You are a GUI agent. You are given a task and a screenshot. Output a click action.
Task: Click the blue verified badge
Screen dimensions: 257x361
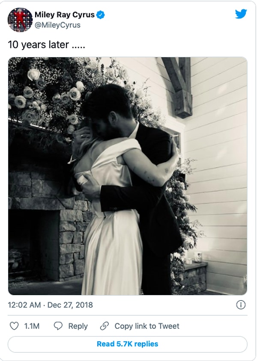pyautogui.click(x=101, y=15)
